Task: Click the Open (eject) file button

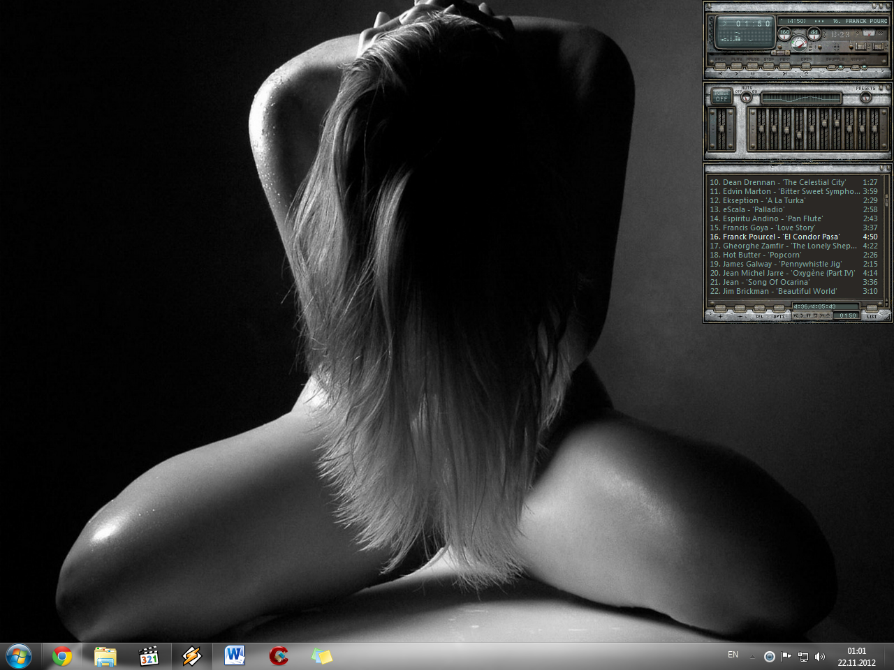Action: tap(806, 66)
